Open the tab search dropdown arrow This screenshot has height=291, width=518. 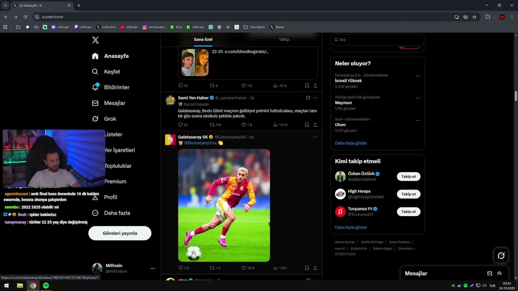[x=5, y=5]
